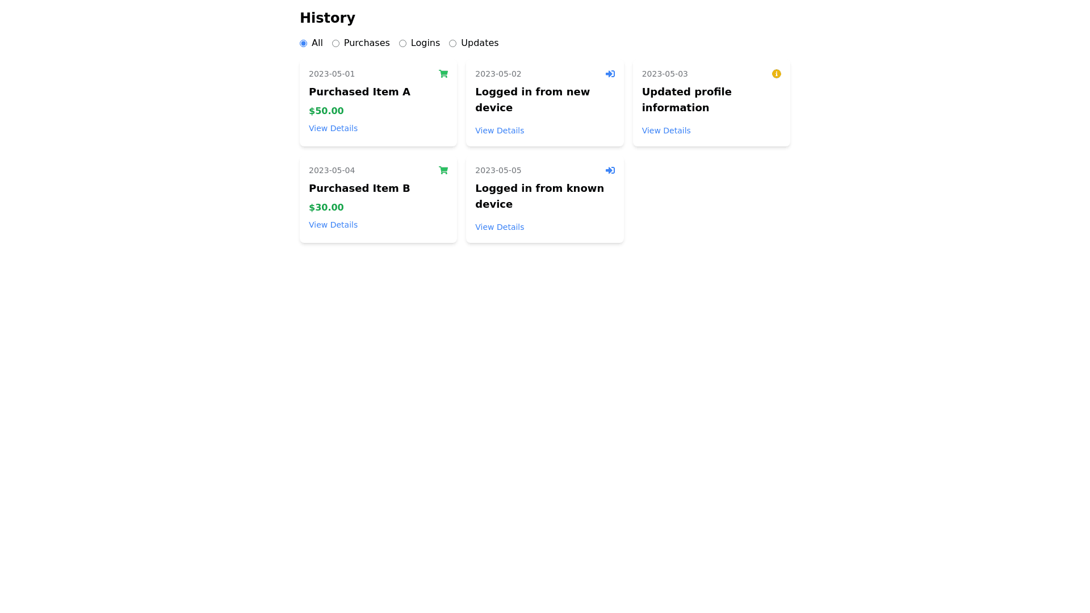Click the $30.00 price amount
The height and width of the screenshot is (613, 1090).
coord(326,208)
